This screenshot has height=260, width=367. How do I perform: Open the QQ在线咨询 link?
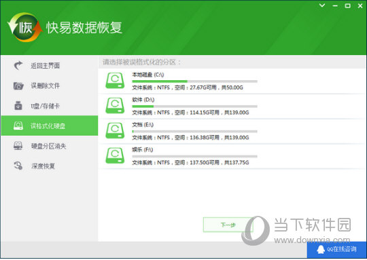pos(337,250)
